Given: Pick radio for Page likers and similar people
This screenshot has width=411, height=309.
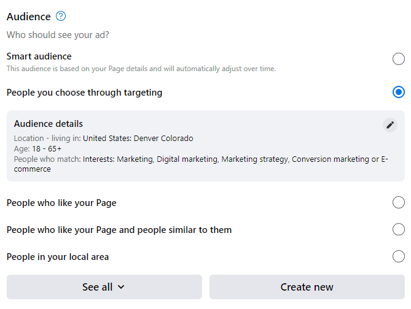Looking at the screenshot, I should tap(399, 229).
